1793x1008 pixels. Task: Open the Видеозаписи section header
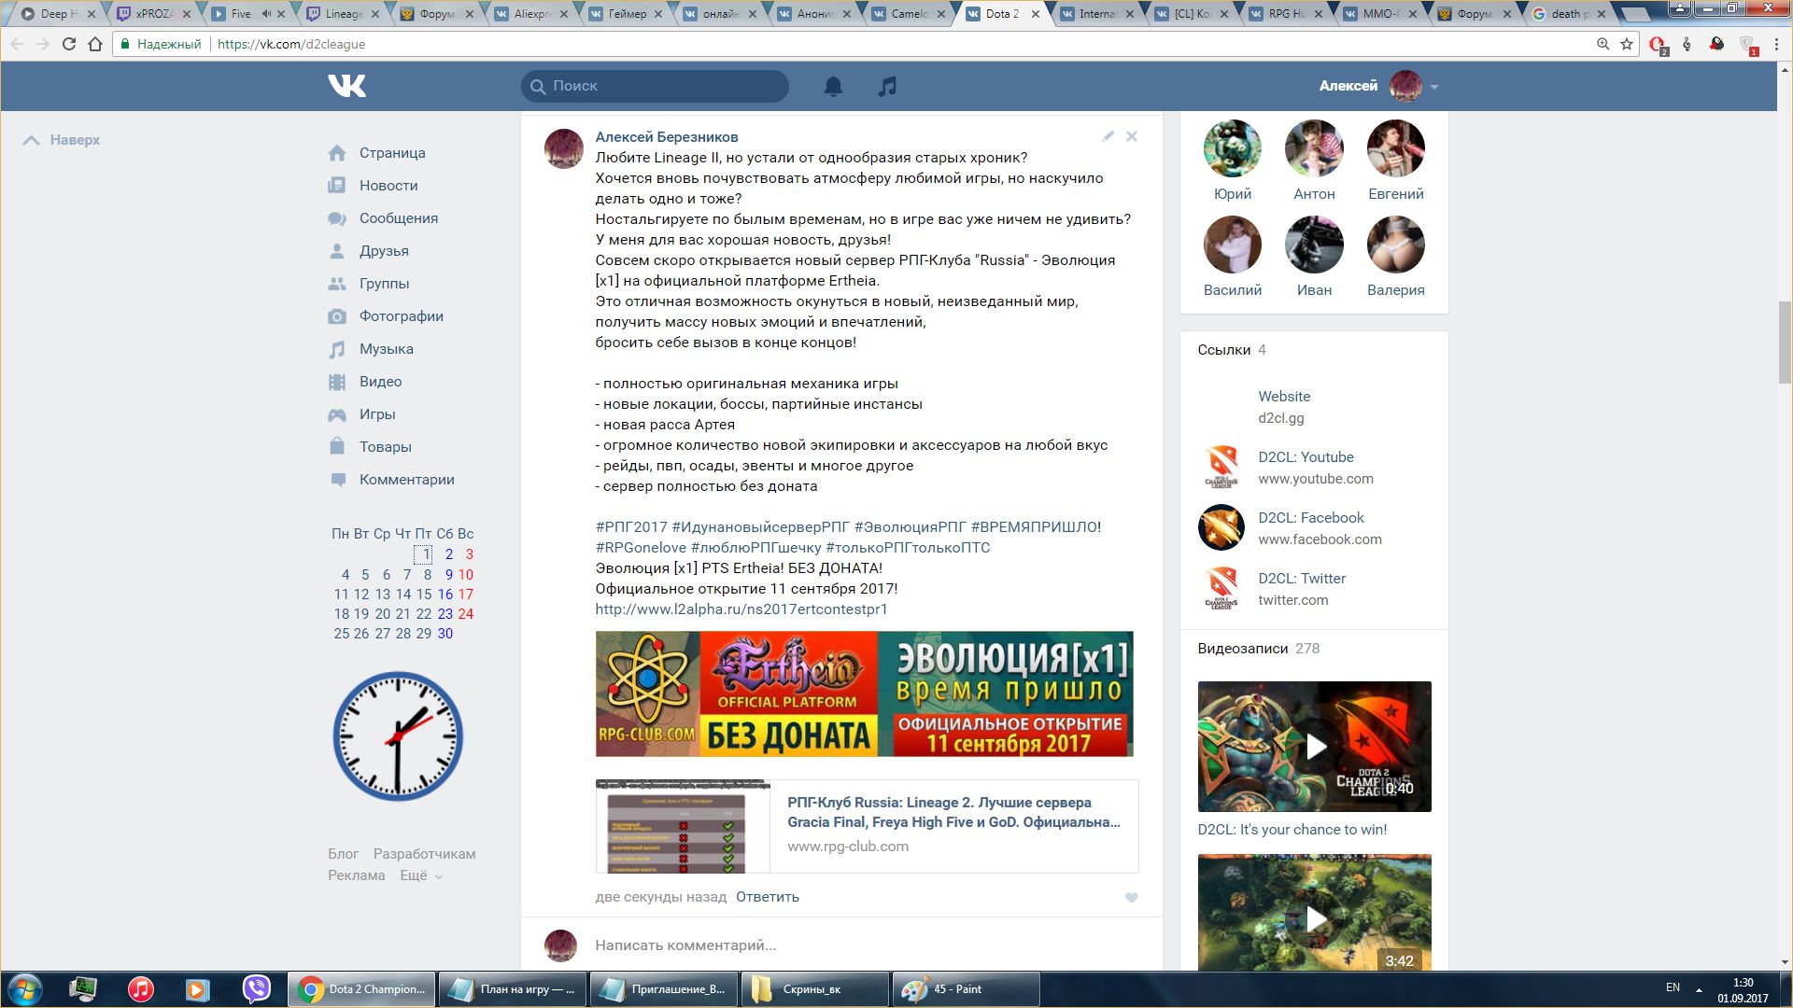(x=1242, y=649)
